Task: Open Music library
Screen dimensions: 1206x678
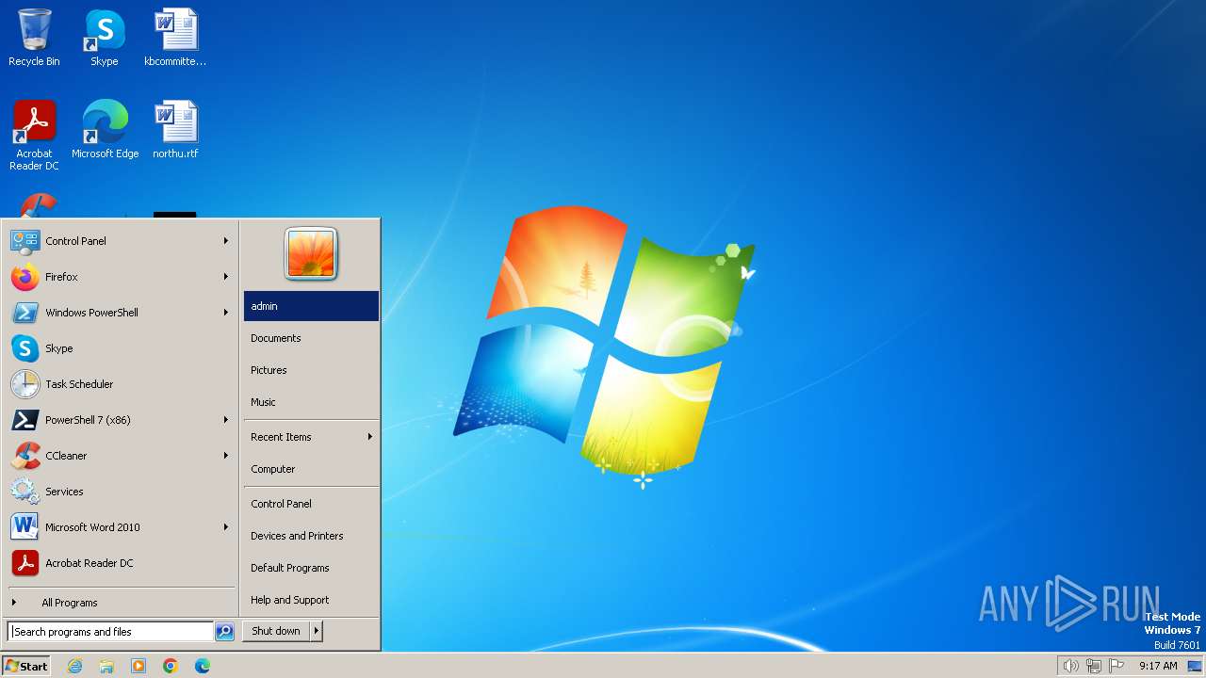Action: (311, 402)
